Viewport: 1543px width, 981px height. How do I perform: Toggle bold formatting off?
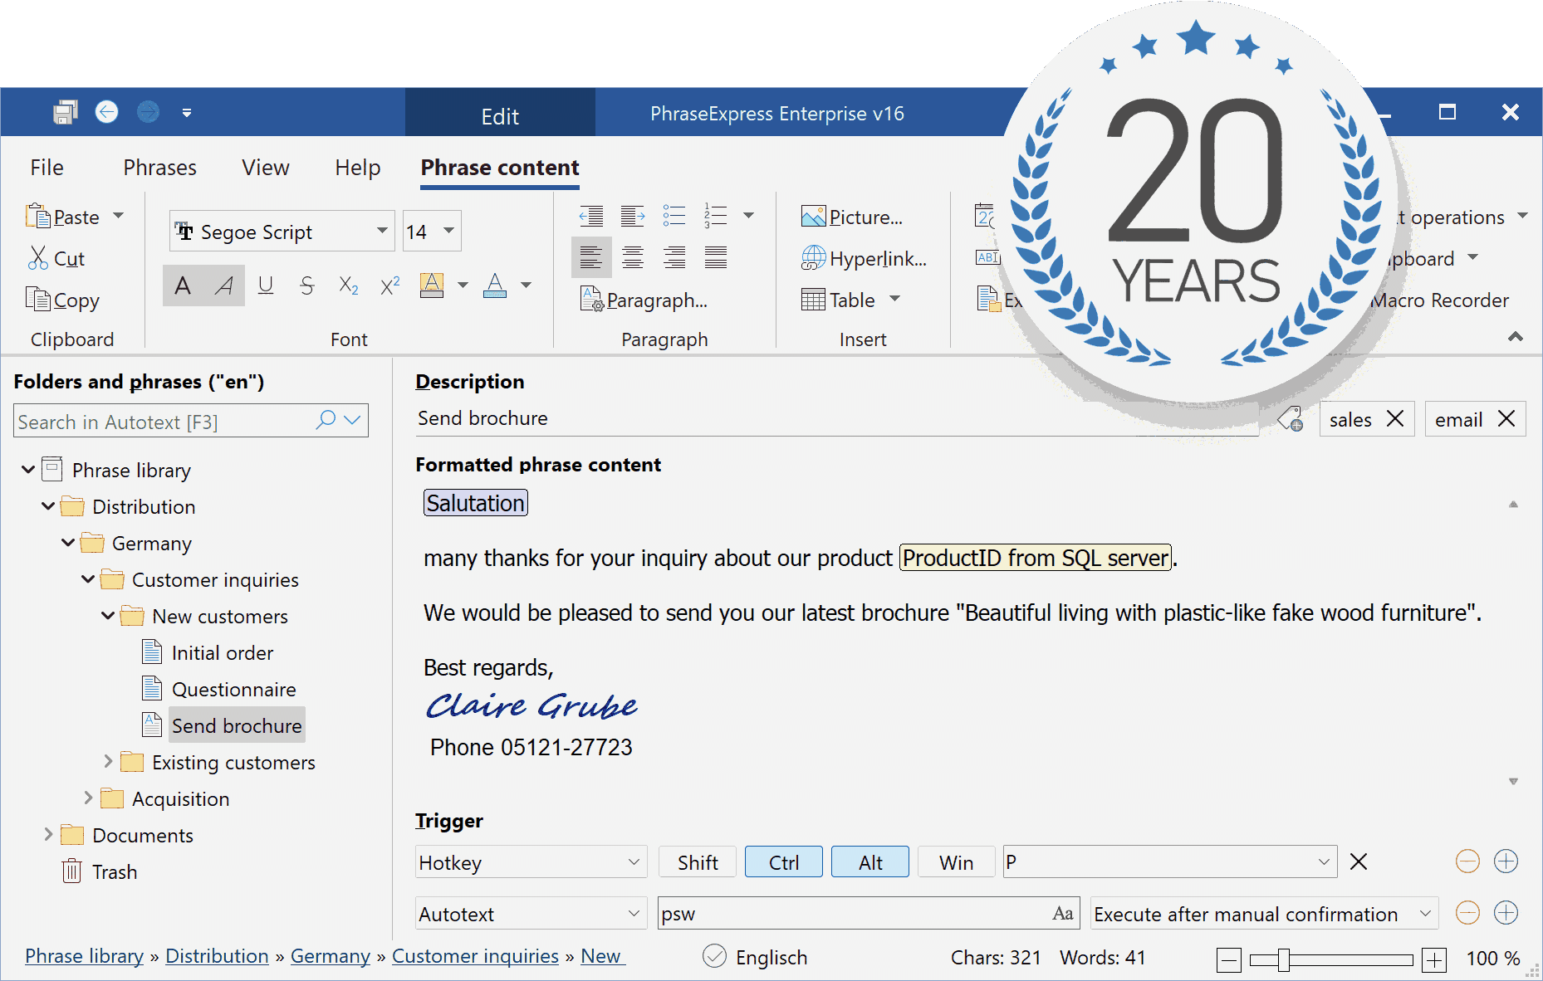pos(183,286)
